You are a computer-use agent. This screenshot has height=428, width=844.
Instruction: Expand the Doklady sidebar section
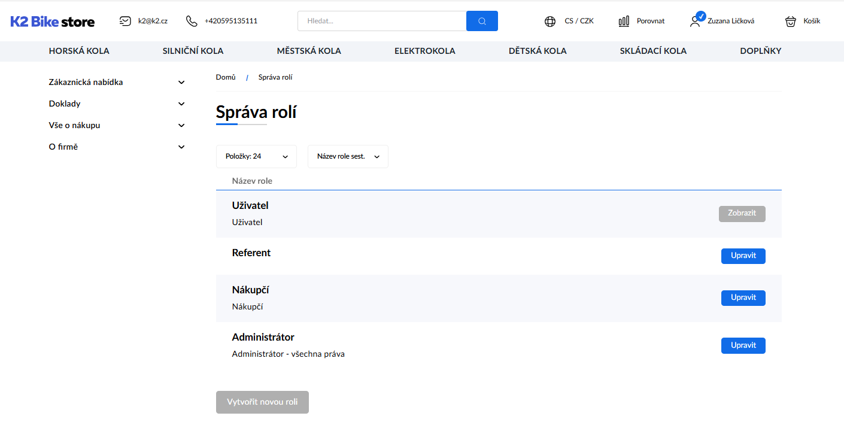(181, 104)
